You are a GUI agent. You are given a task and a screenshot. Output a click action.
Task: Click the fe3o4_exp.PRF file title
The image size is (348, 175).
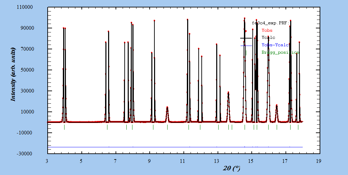[271, 23]
